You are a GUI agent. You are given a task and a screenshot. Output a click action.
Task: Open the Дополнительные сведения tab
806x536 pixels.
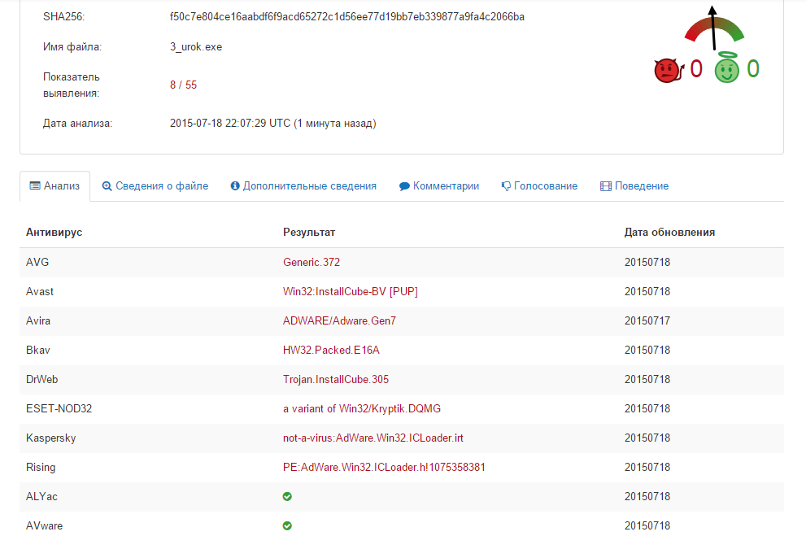point(303,186)
